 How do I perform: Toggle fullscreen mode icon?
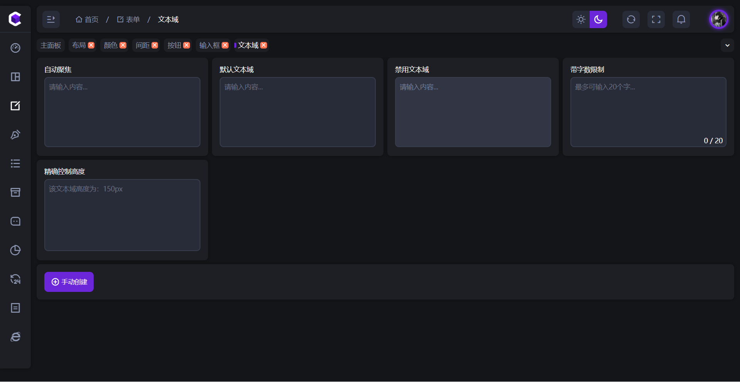coord(656,19)
